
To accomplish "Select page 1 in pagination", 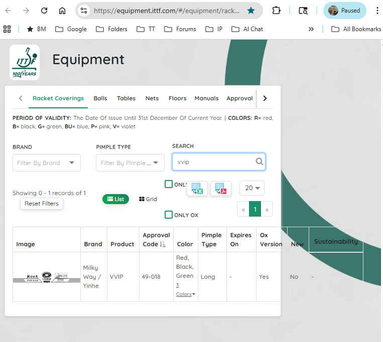I will (x=255, y=209).
